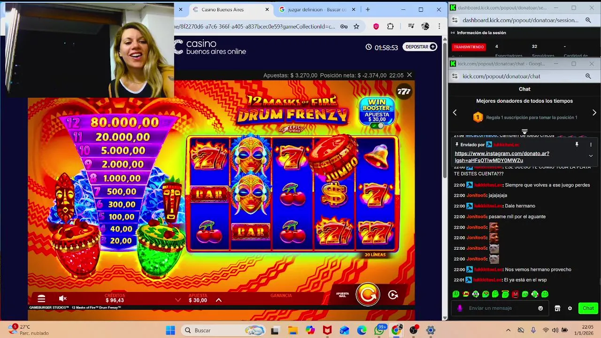Unpin the pinned chat message
This screenshot has width=601, height=338.
pos(577,145)
